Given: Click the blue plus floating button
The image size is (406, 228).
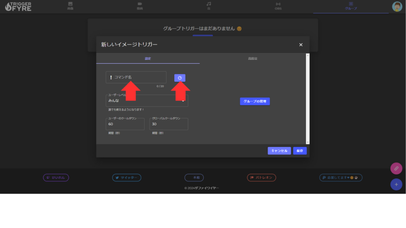Looking at the screenshot, I should [396, 184].
